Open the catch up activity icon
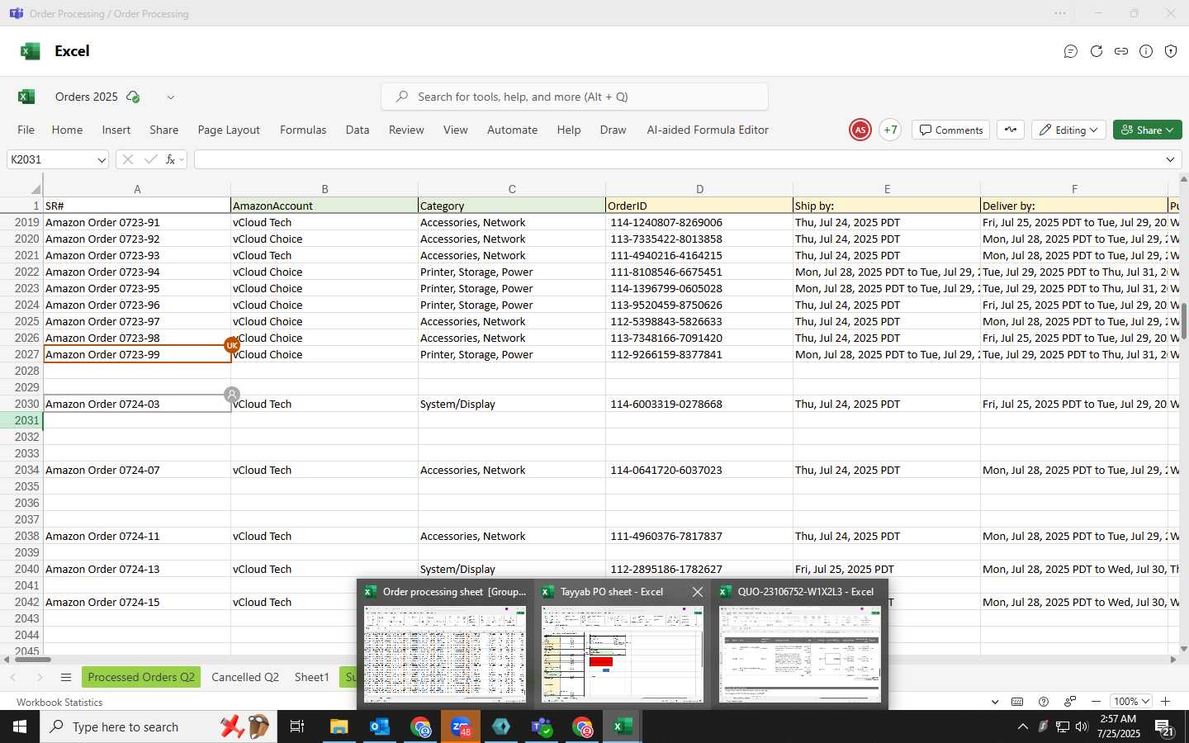Viewport: 1189px width, 743px height. 1011,130
